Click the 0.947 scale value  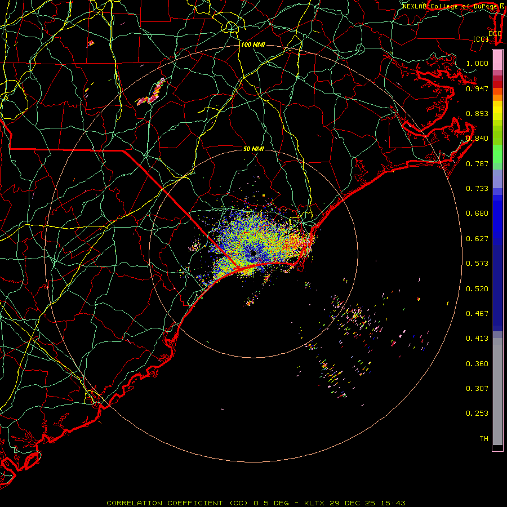coord(477,88)
